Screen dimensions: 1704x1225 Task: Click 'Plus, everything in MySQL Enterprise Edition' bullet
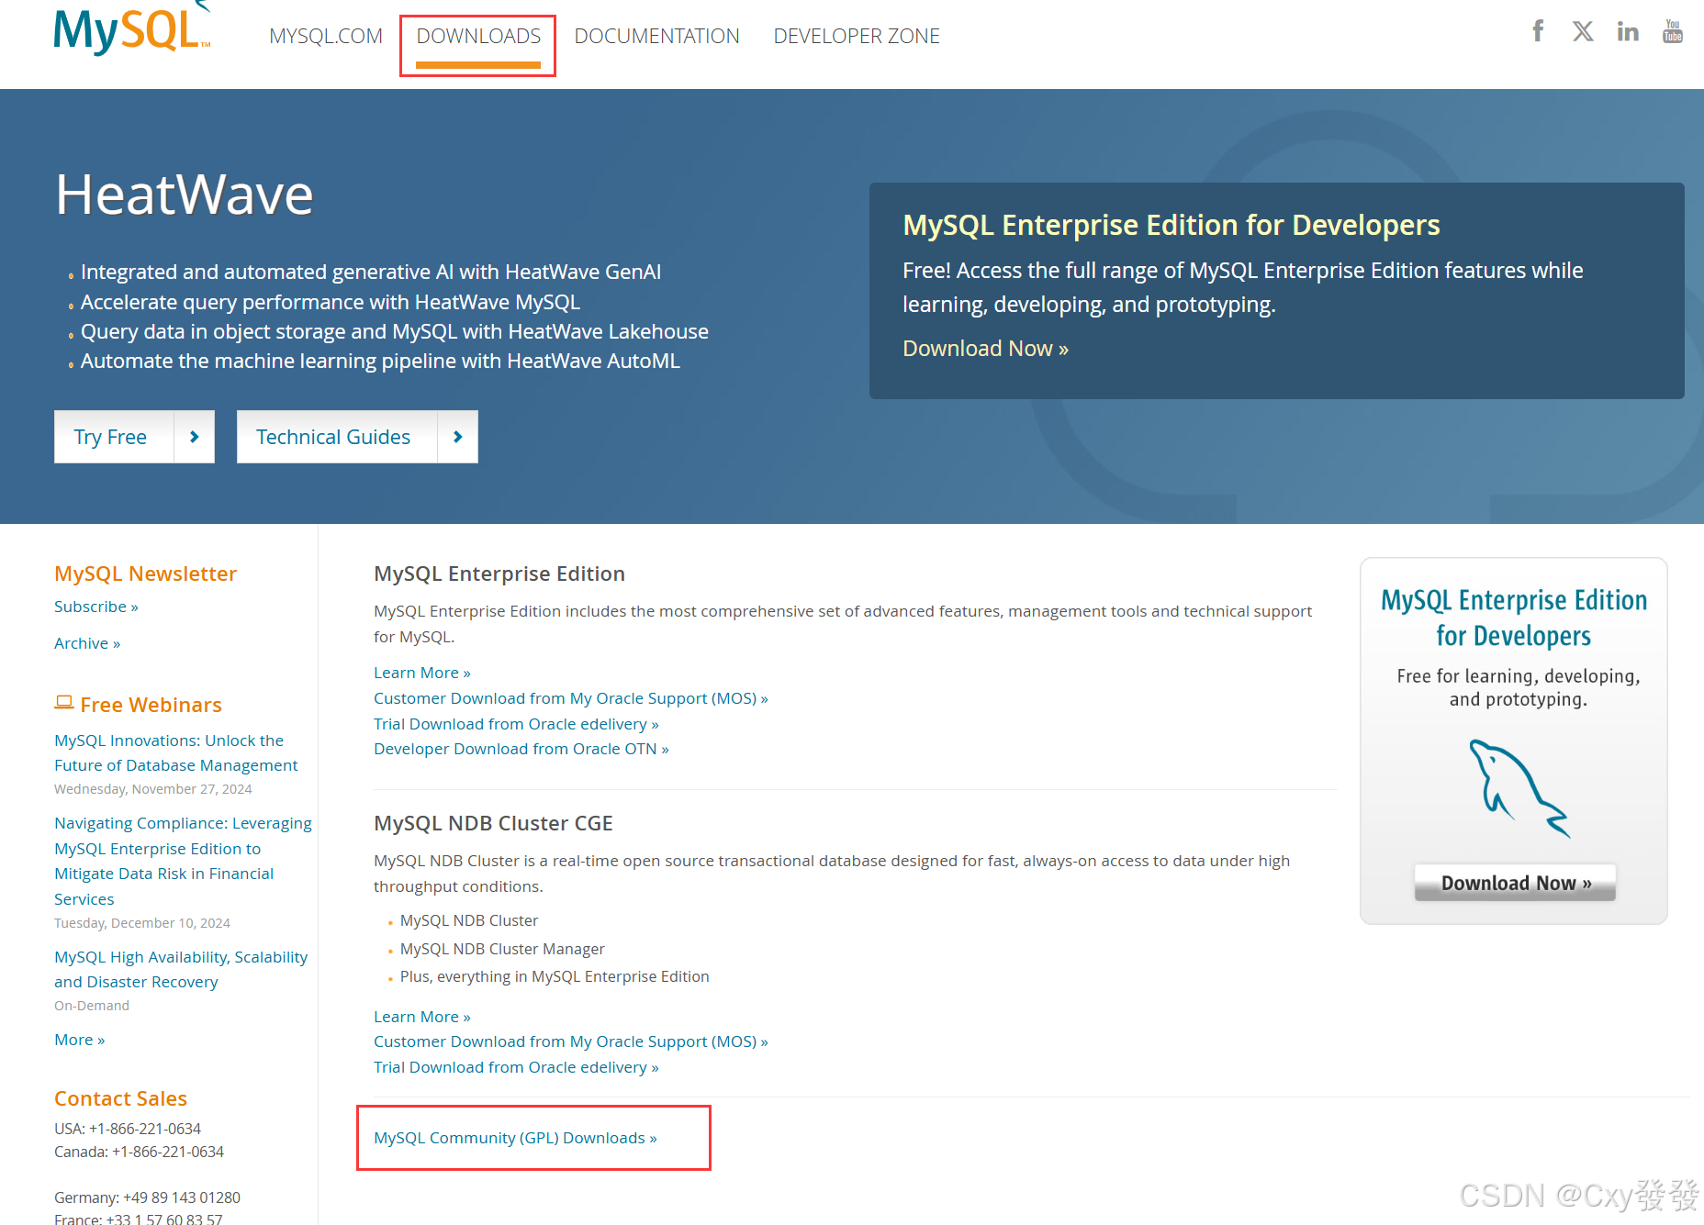555,976
